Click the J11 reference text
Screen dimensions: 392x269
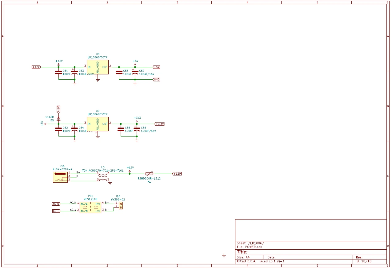coord(62,166)
